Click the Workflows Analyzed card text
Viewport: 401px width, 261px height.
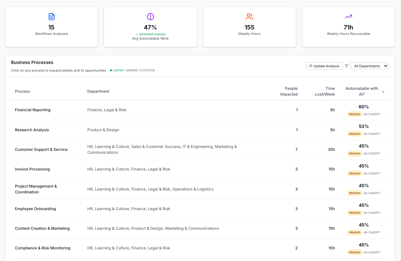(51, 34)
